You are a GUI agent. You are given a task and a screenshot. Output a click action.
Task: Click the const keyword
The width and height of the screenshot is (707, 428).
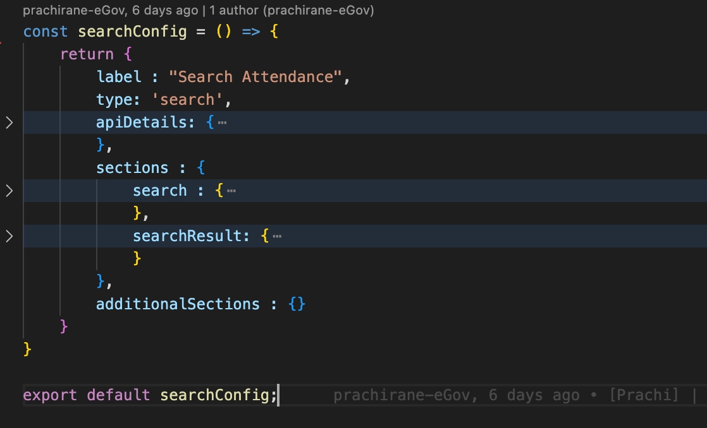click(x=46, y=32)
